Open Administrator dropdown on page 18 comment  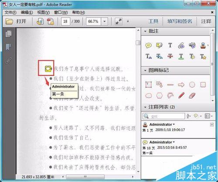[174, 142]
